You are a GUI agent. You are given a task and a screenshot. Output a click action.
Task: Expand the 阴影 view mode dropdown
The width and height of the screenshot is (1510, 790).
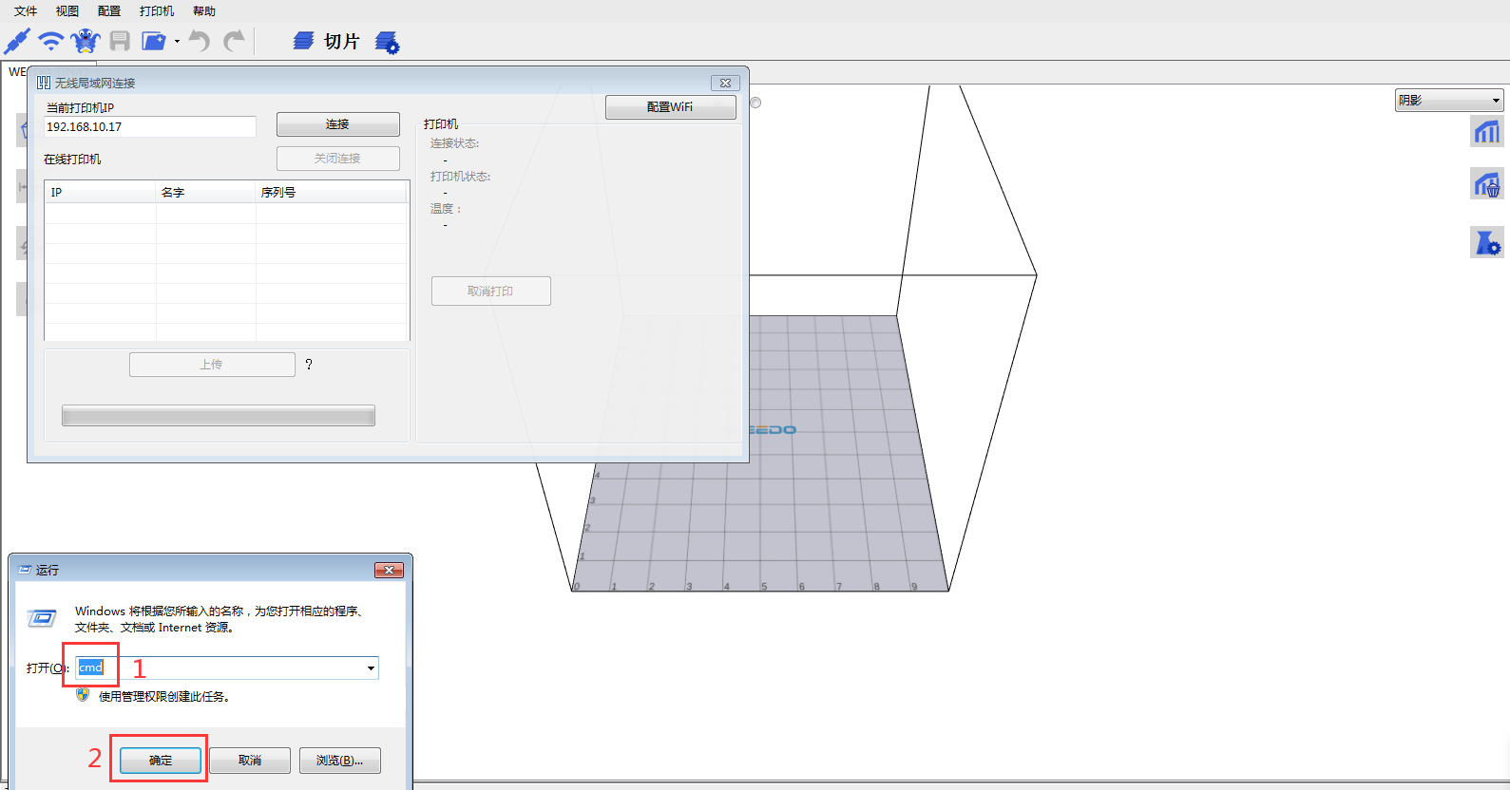coord(1448,100)
